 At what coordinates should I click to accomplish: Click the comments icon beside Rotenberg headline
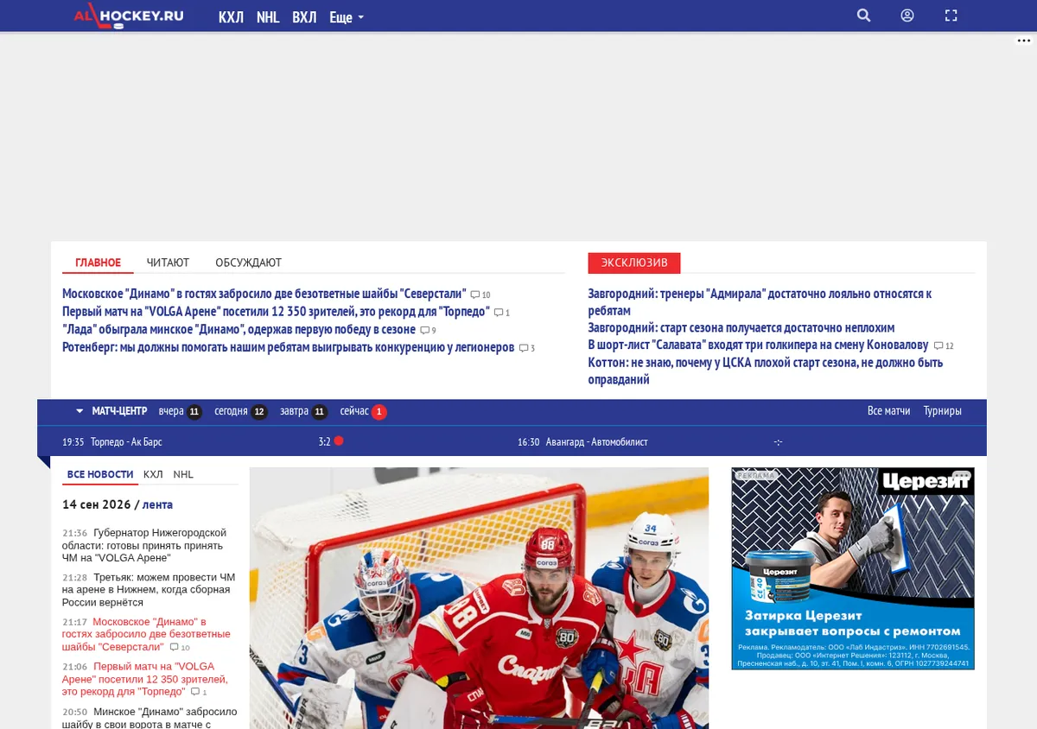(524, 348)
